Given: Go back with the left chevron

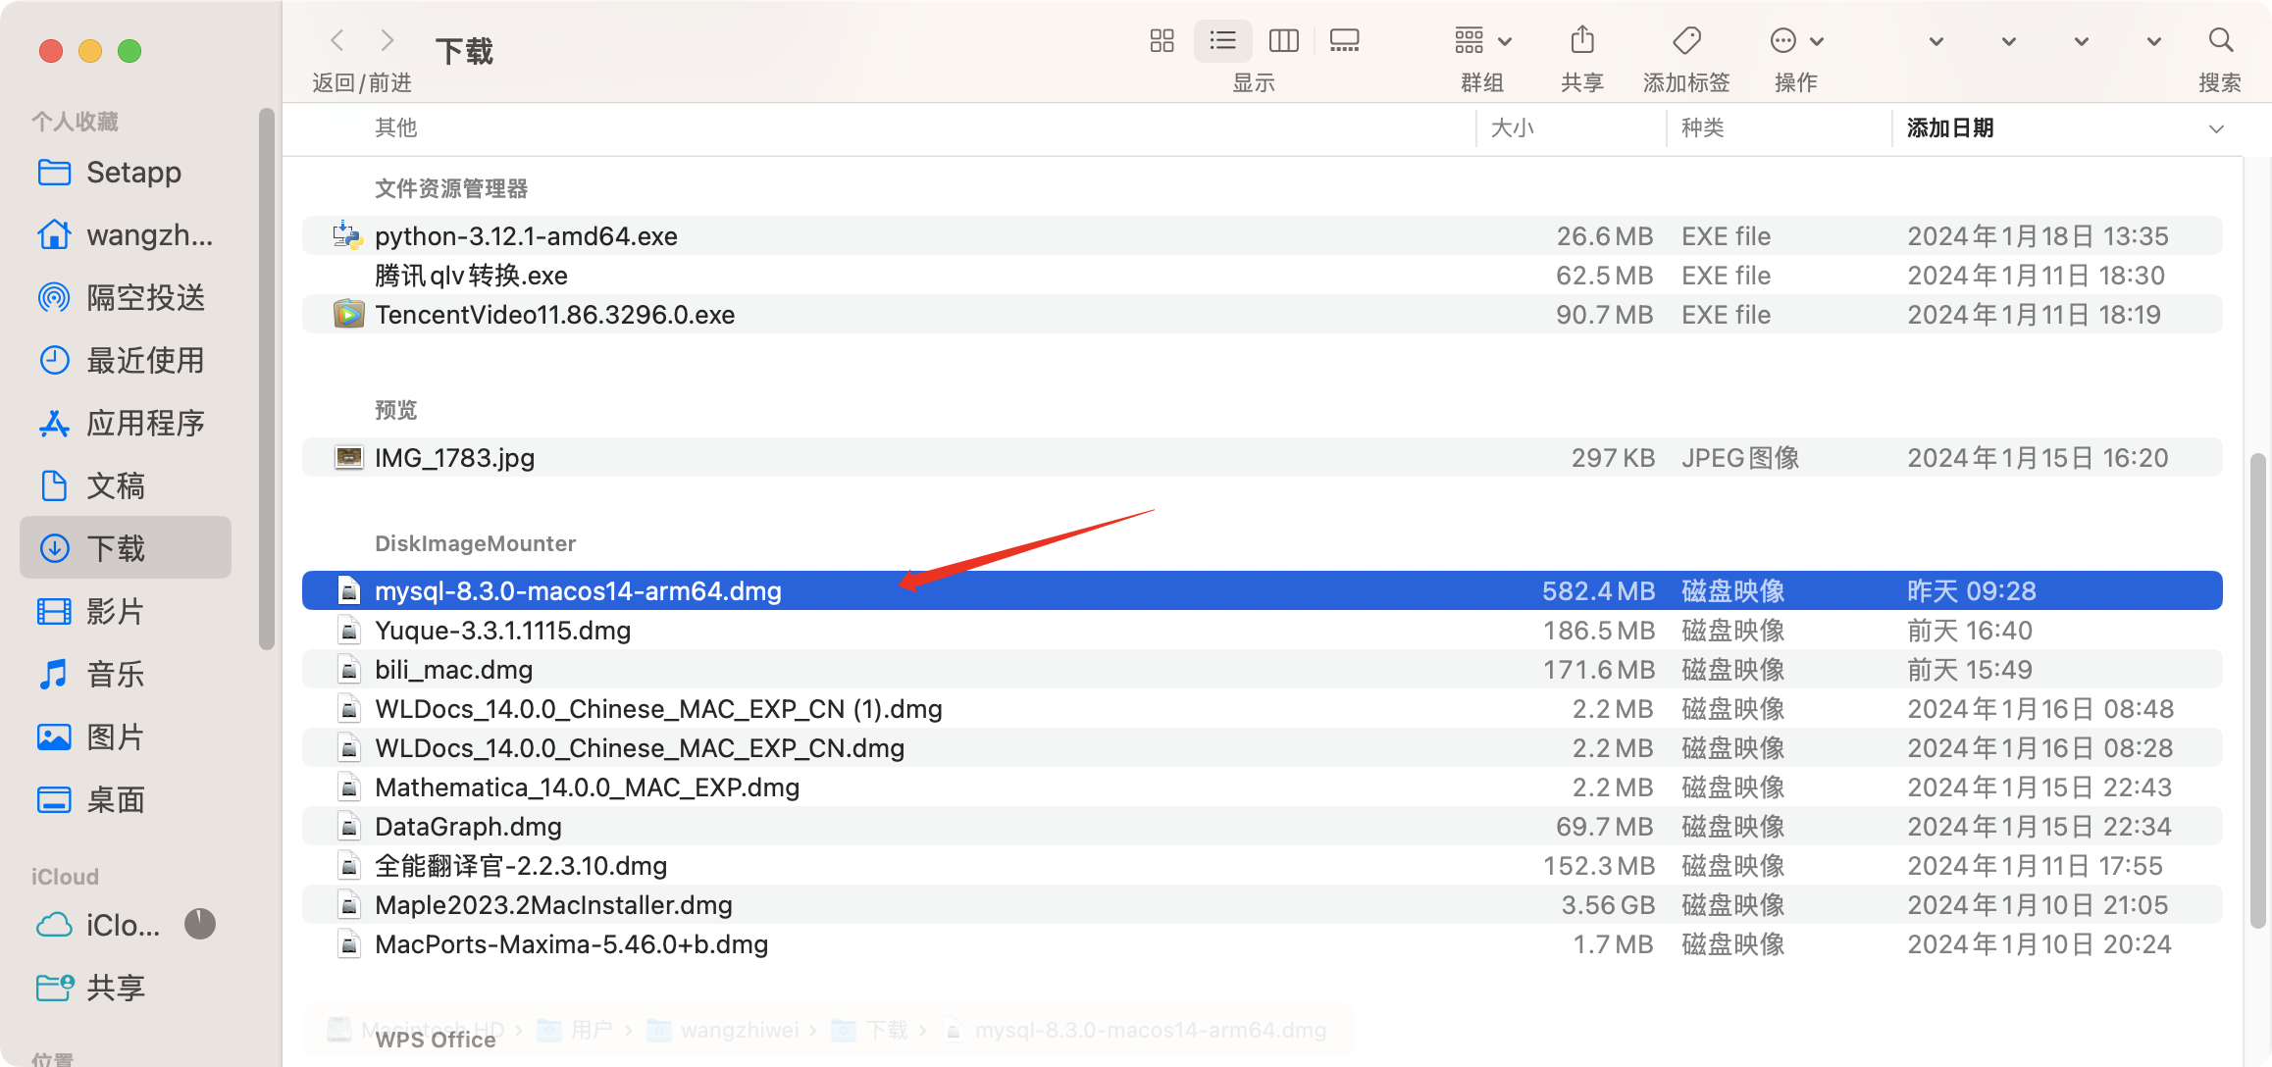Looking at the screenshot, I should tap(337, 41).
